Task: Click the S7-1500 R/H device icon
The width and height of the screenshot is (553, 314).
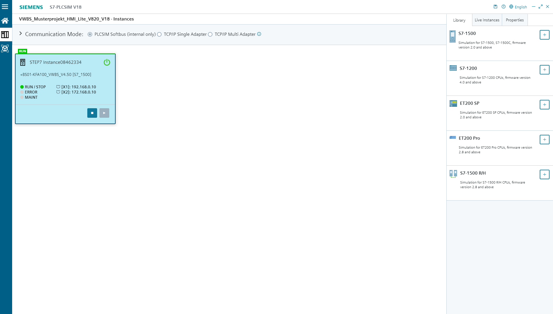Action: (453, 173)
